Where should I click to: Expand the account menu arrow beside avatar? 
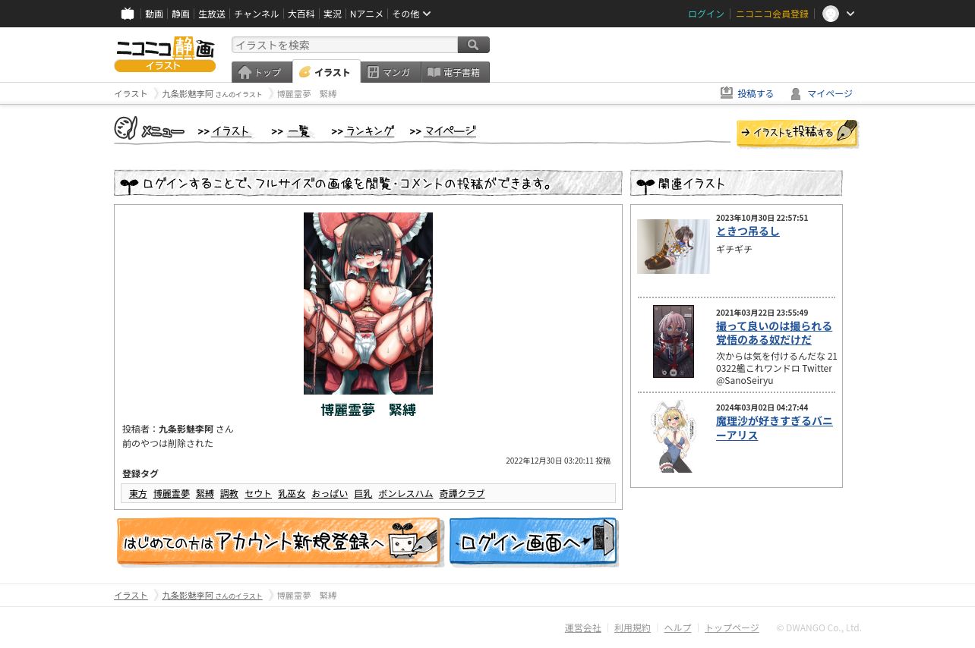850,14
